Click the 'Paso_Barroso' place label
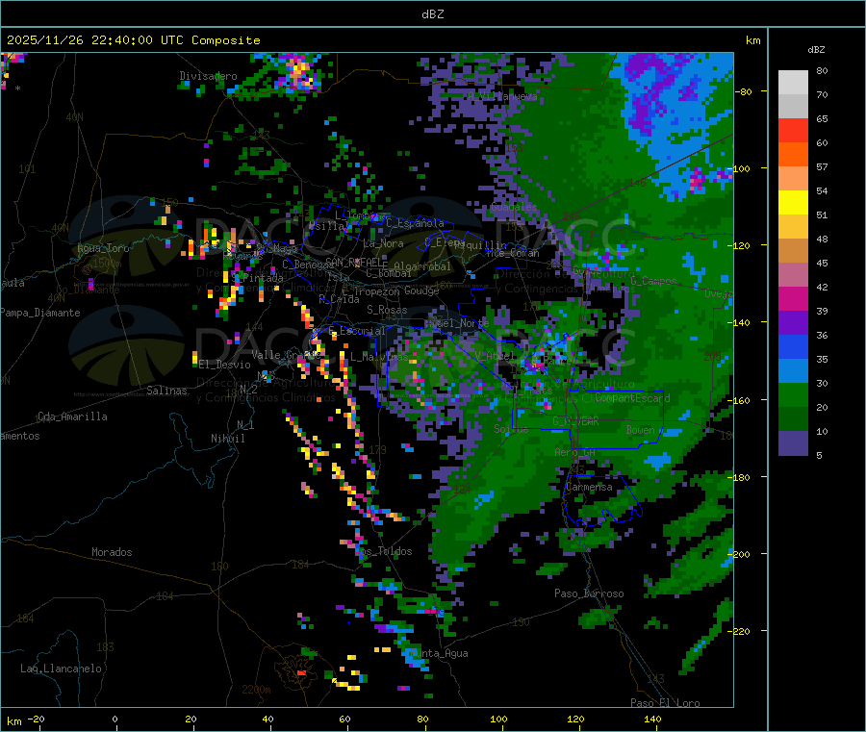Screen dimensions: 866x732 [589, 593]
